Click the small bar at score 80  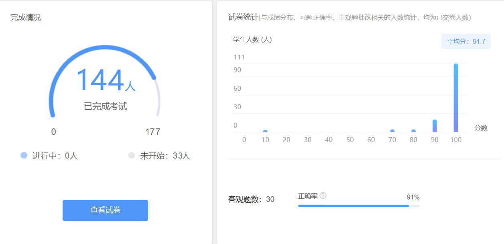pos(413,131)
